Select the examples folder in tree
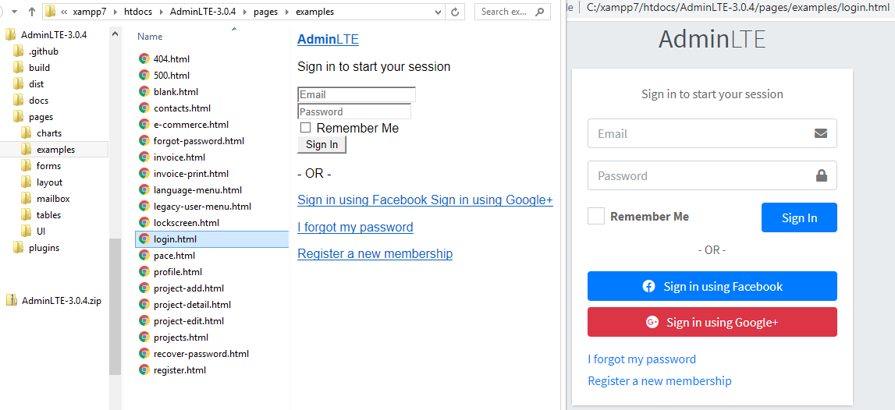 pos(55,150)
